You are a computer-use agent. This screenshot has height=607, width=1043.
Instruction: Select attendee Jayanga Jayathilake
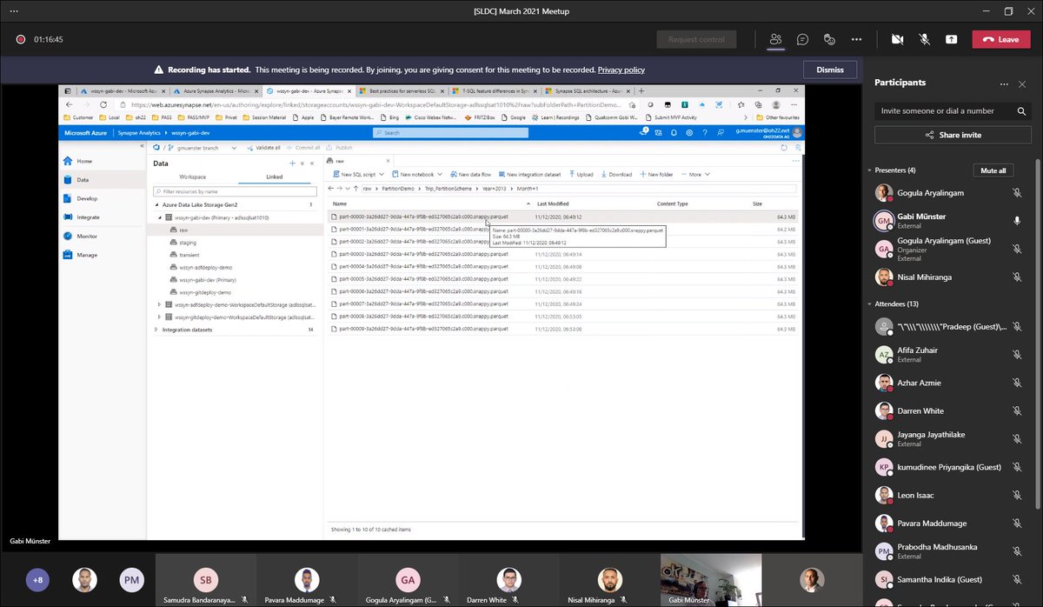click(949, 438)
